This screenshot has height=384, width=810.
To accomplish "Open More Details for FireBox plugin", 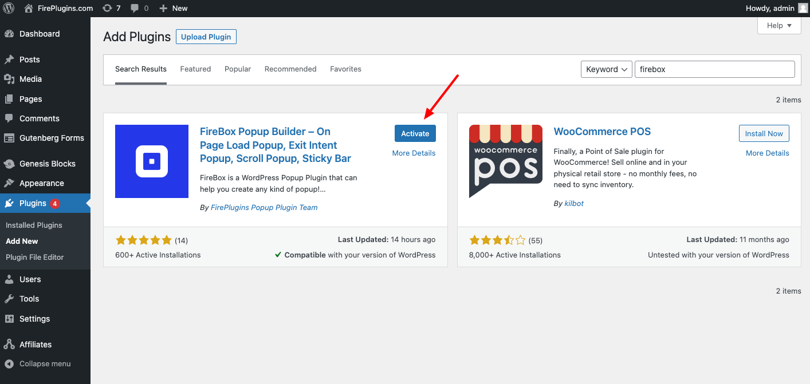I will (414, 153).
